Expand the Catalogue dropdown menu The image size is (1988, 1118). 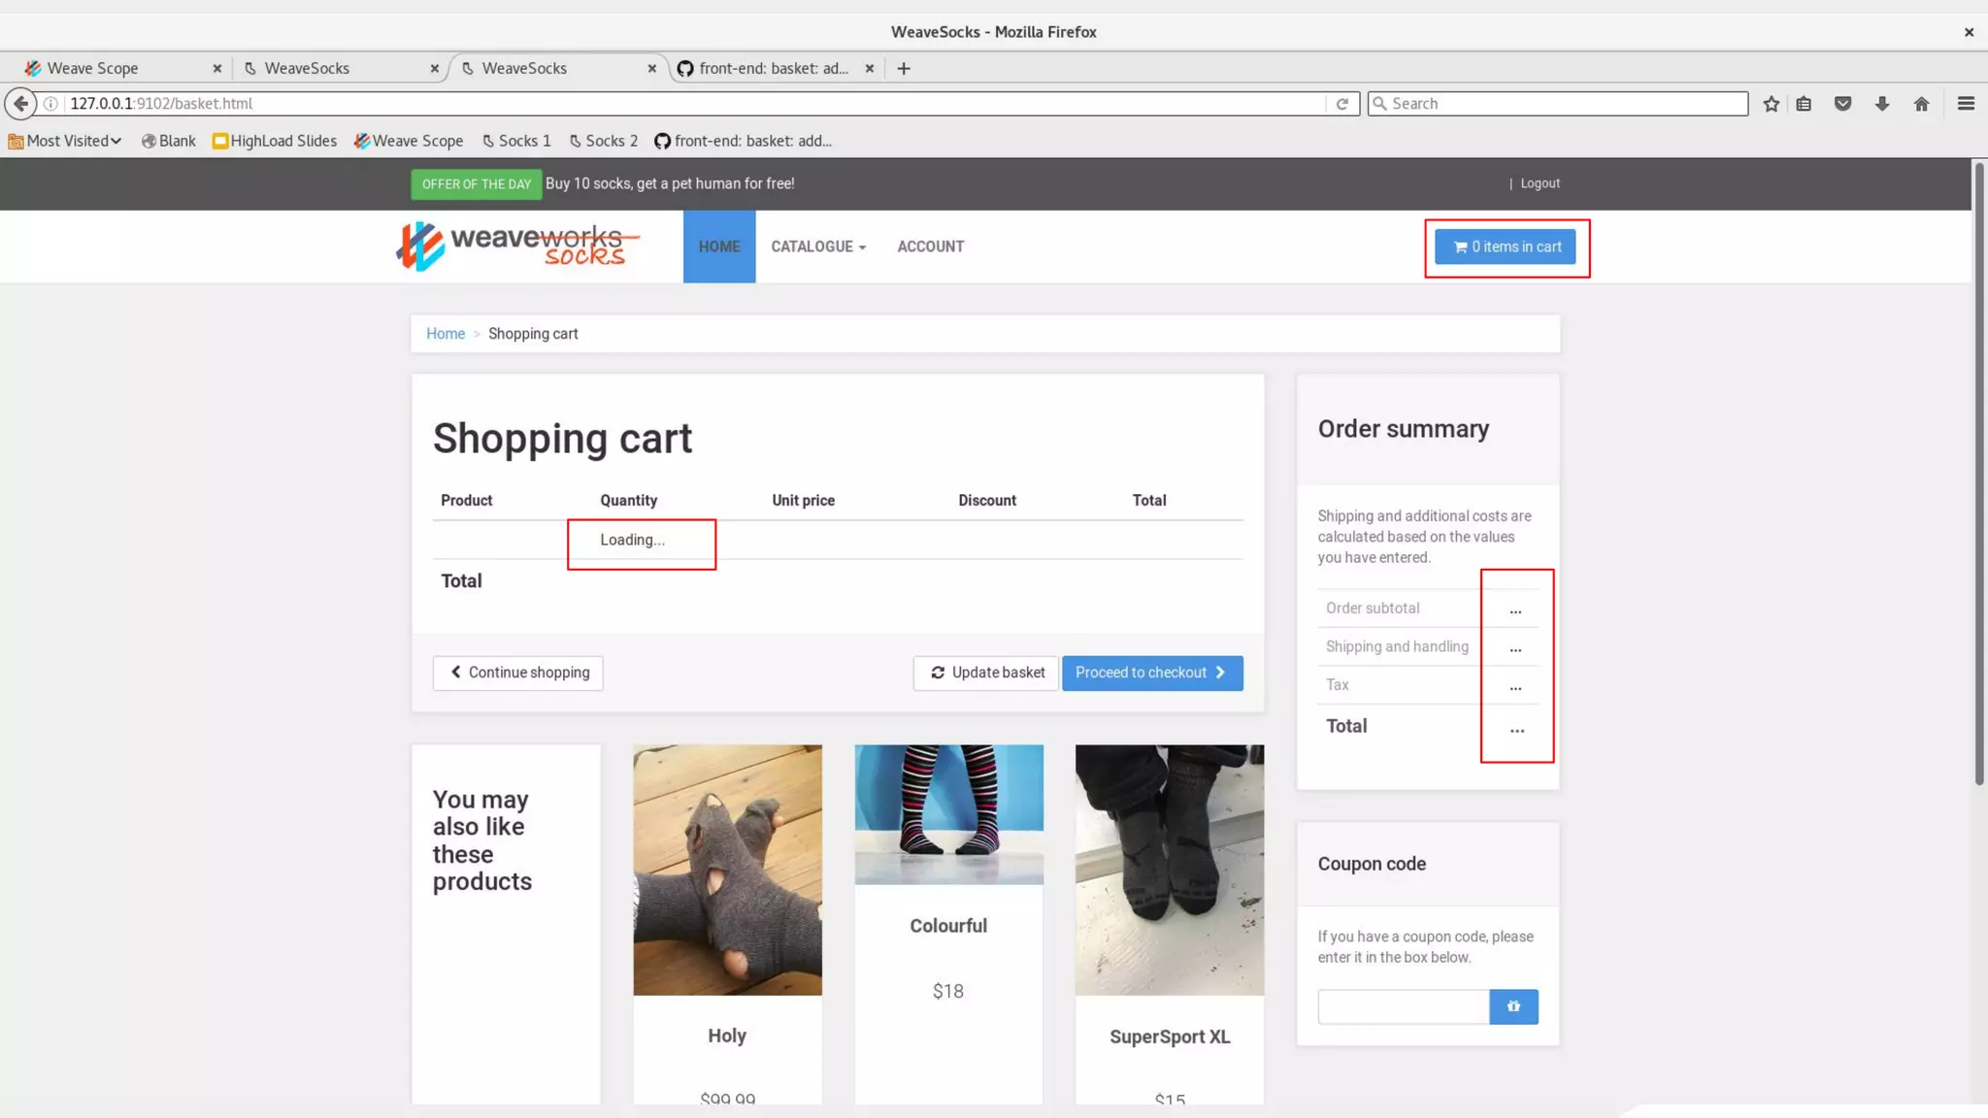click(x=817, y=247)
